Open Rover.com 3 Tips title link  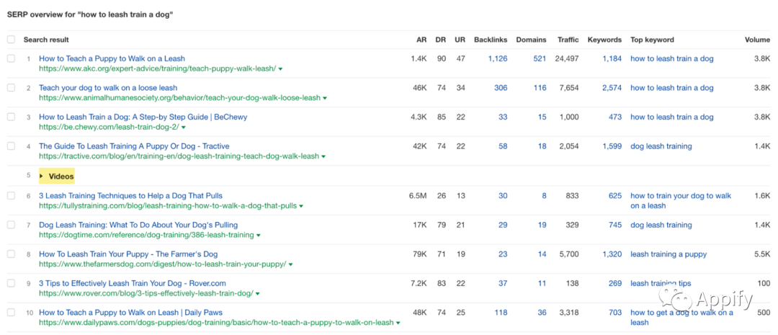tap(133, 283)
